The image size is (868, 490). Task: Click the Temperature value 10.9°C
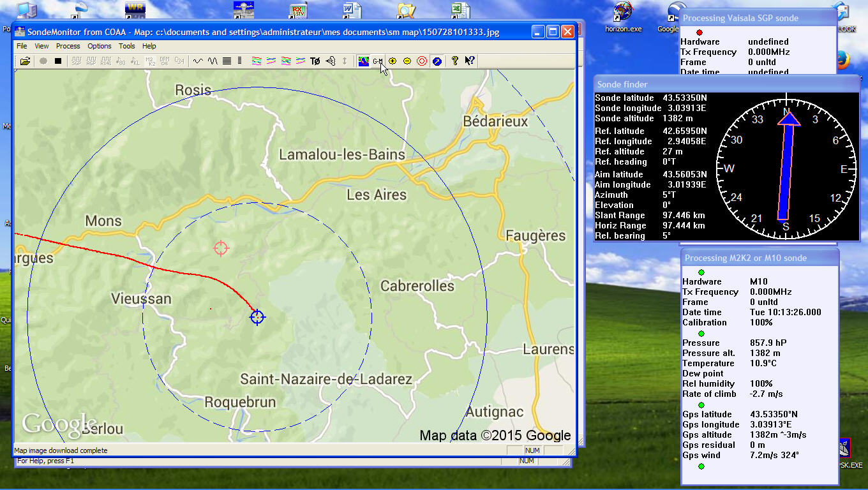(763, 363)
